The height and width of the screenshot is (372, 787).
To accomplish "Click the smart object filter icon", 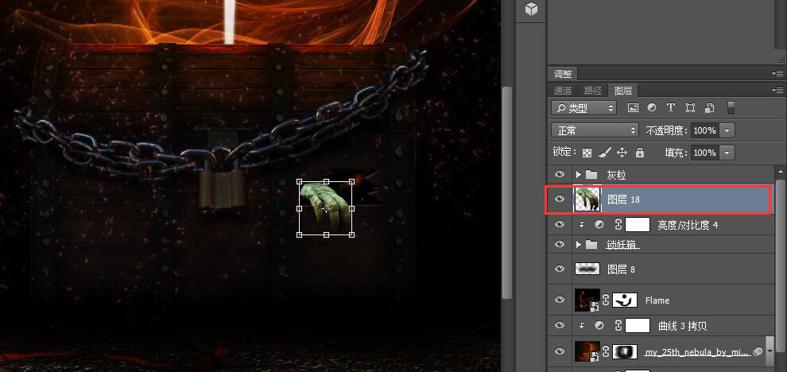I will pyautogui.click(x=710, y=107).
